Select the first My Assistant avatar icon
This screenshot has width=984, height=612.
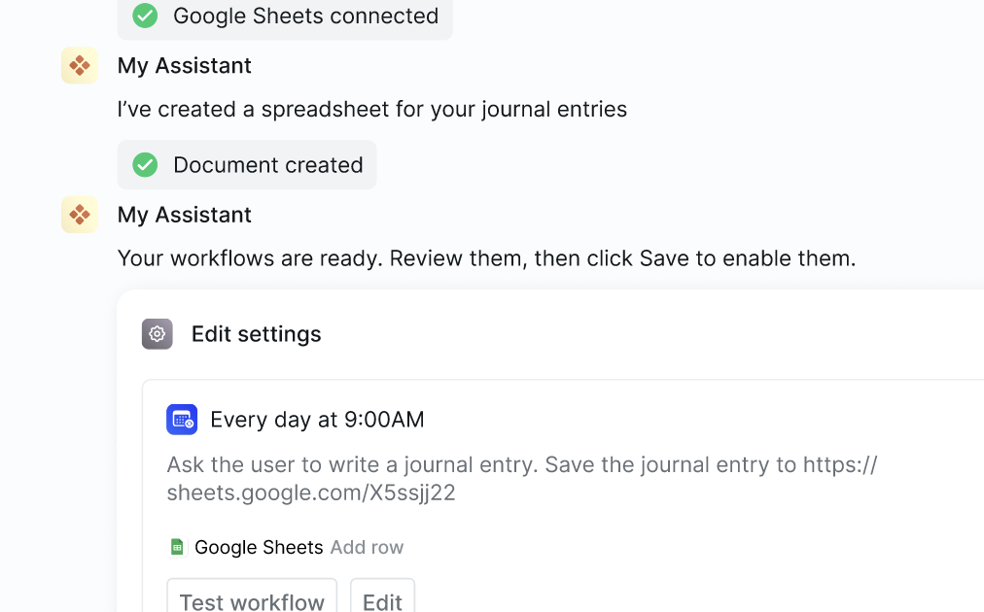pyautogui.click(x=79, y=65)
